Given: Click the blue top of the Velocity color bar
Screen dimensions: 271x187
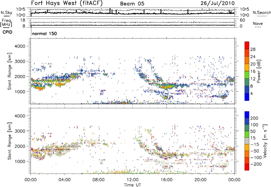Looking at the screenshot, I should [247, 115].
